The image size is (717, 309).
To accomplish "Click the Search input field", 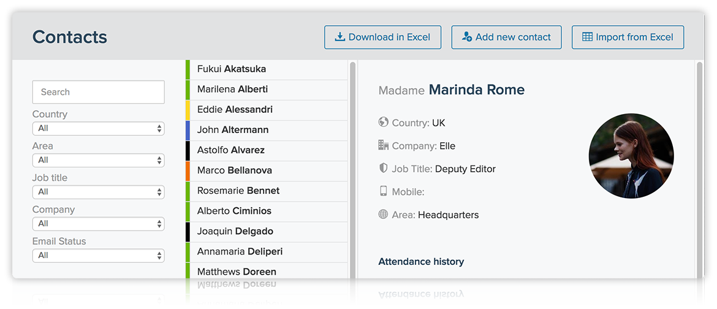I will (98, 92).
